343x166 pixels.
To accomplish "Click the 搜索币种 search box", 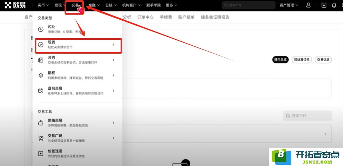I will coord(307,116).
